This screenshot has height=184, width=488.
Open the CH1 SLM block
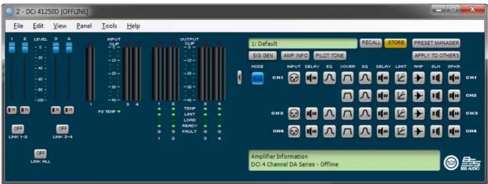436,78
